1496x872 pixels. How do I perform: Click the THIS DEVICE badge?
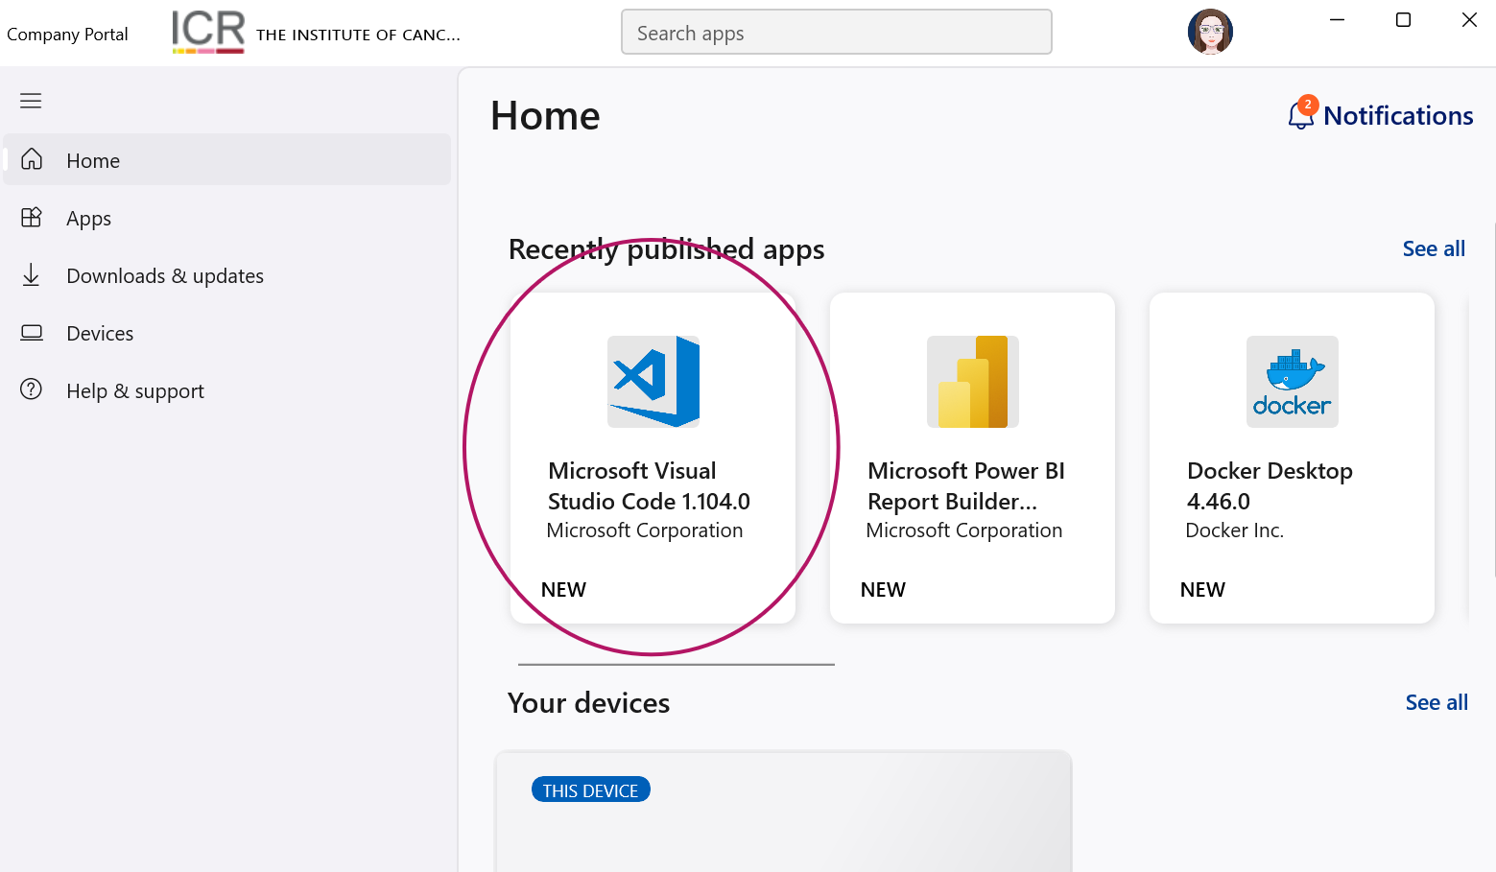591,790
